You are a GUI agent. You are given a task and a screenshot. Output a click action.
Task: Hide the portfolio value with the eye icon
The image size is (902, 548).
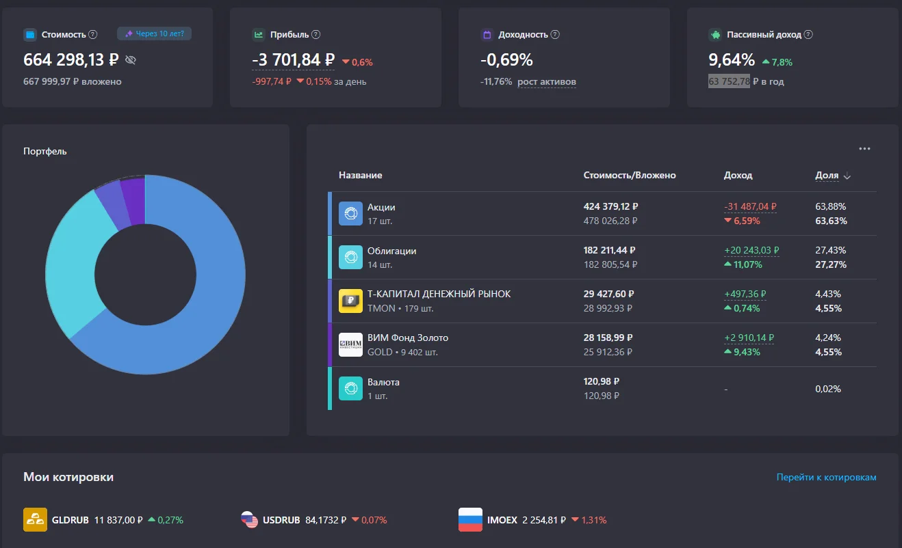[131, 60]
